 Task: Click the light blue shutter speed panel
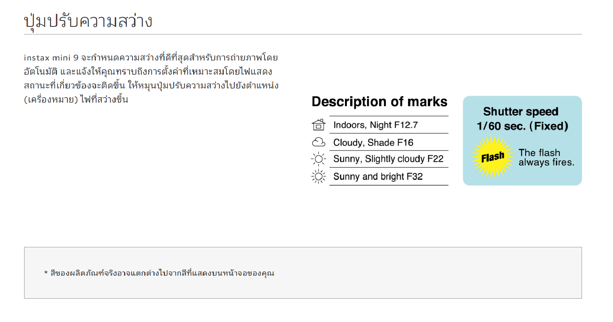(522, 141)
